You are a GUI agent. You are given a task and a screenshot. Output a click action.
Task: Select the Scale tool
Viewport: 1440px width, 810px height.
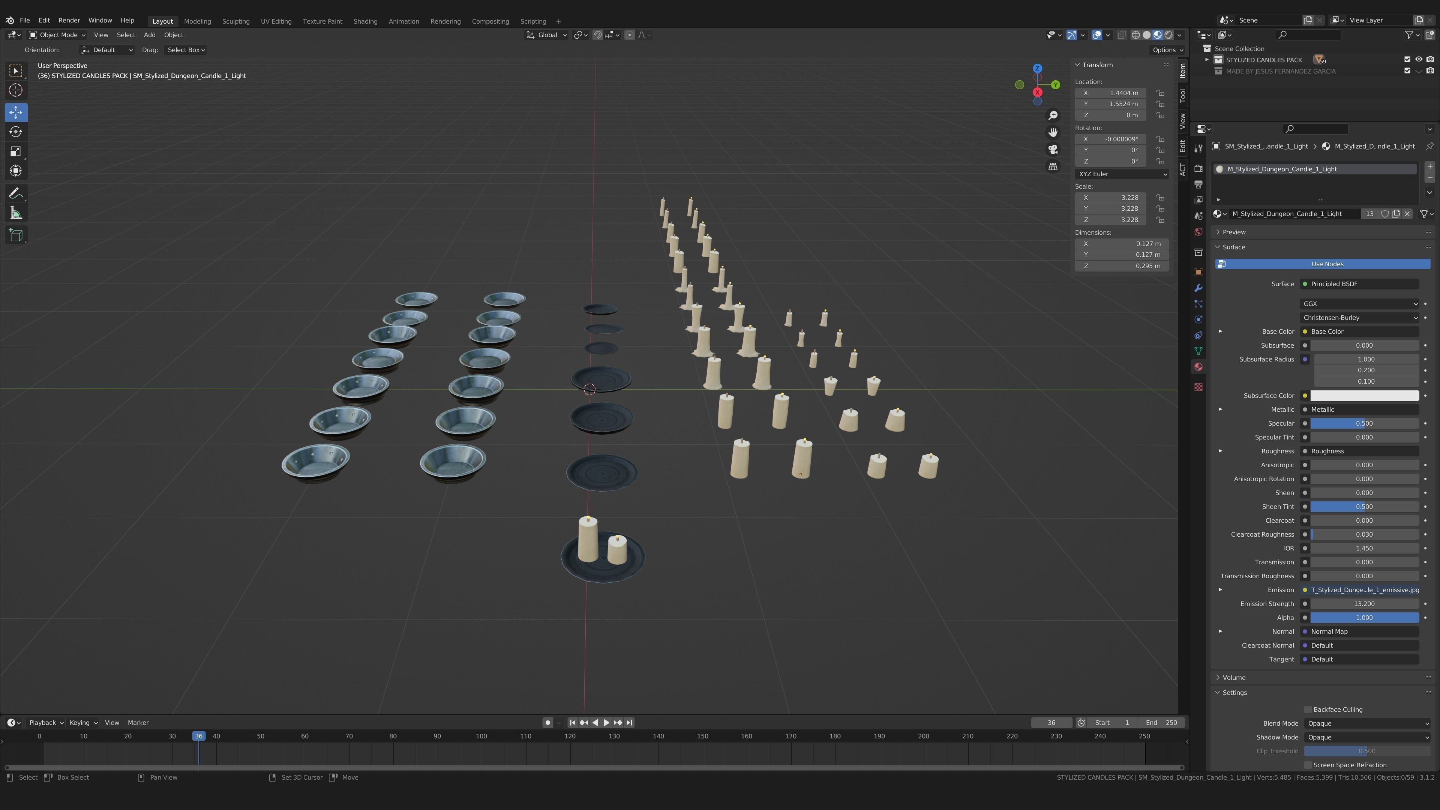click(16, 151)
